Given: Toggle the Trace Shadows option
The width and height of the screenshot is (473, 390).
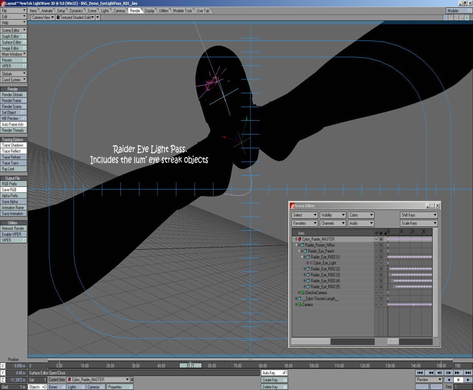Looking at the screenshot, I should 14,145.
